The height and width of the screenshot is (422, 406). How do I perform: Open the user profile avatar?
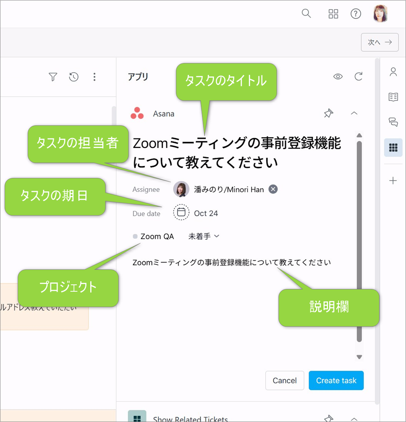(x=380, y=14)
